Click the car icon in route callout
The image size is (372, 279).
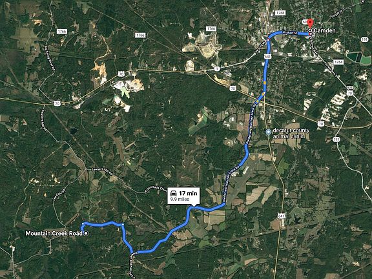174,193
